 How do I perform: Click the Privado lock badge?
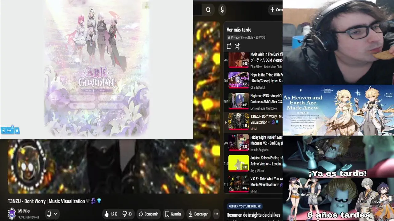[x=234, y=37]
